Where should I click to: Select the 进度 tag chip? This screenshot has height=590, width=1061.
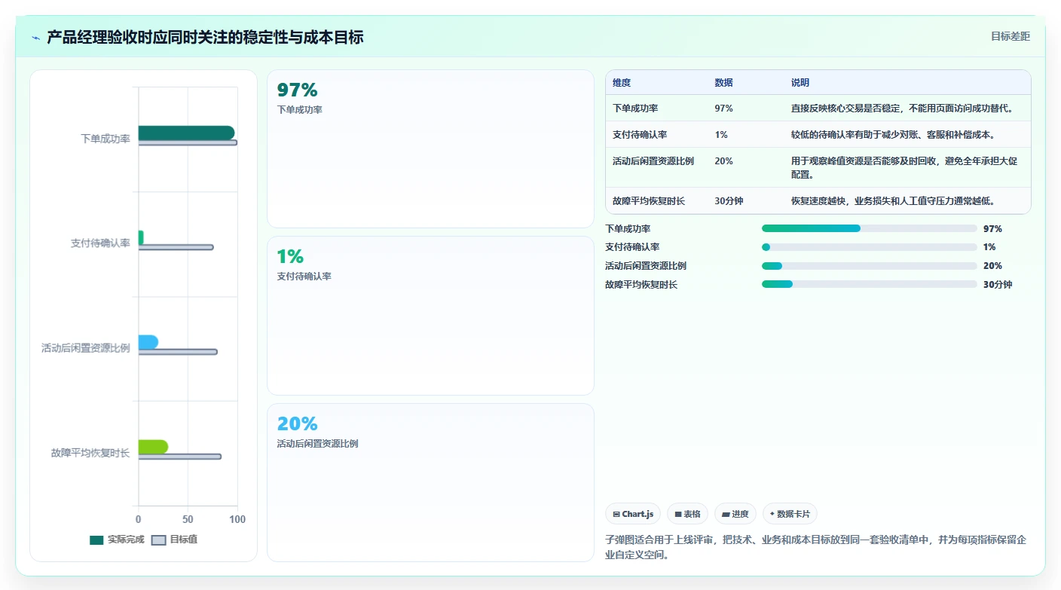point(735,514)
